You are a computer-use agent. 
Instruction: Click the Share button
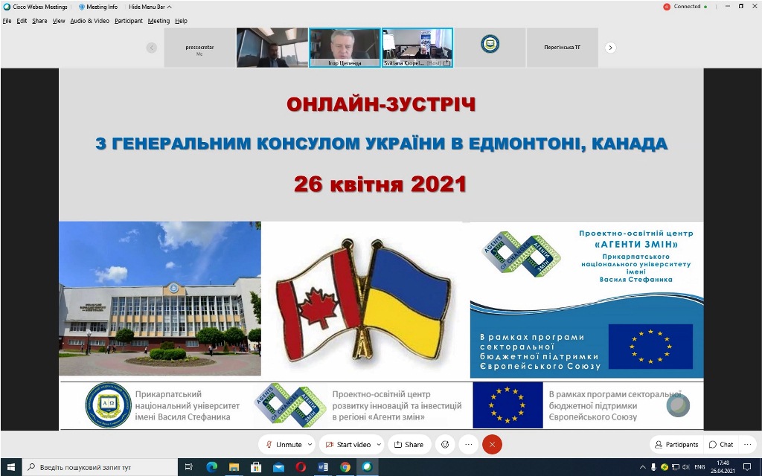[x=409, y=444]
